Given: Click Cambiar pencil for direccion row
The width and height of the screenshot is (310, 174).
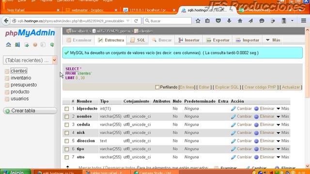Looking at the screenshot, I should [233, 141].
